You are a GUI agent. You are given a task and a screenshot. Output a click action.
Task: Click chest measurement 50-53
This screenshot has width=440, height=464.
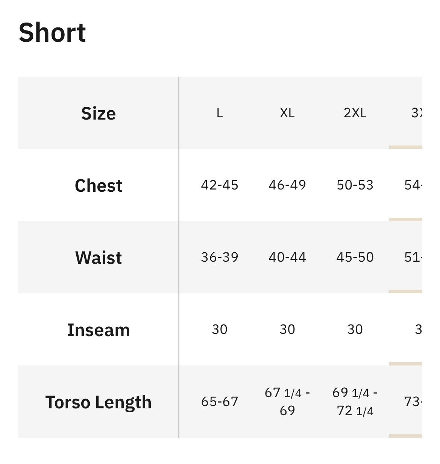pos(355,185)
